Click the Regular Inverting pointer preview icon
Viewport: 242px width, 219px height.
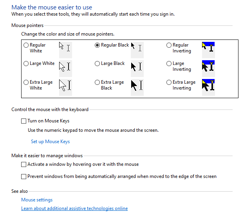click(208, 48)
